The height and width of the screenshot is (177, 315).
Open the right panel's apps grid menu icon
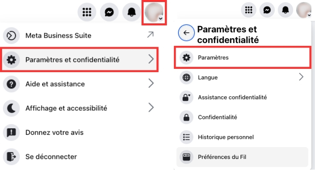click(x=248, y=9)
